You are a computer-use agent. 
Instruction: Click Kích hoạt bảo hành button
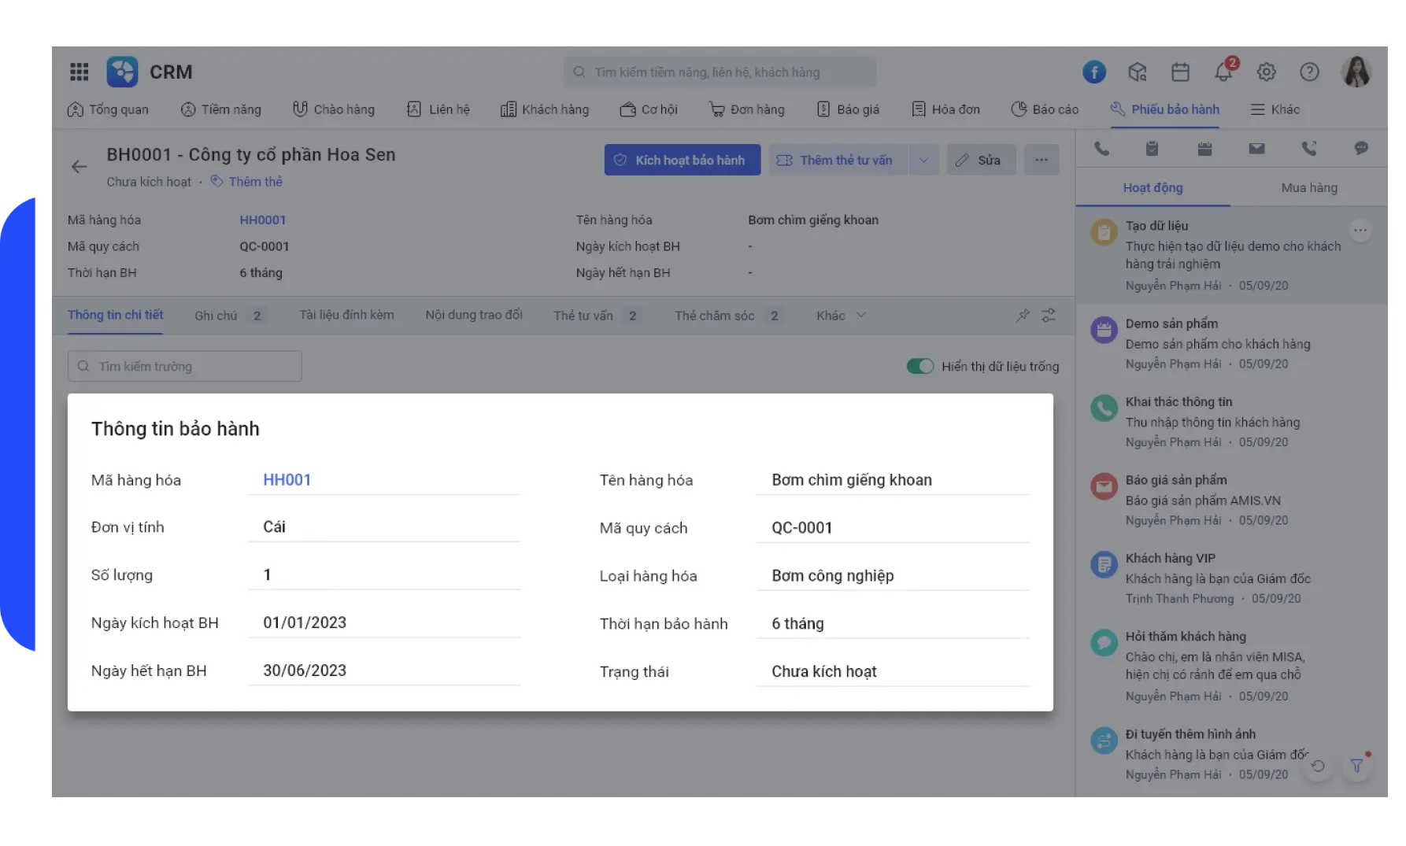tap(683, 160)
